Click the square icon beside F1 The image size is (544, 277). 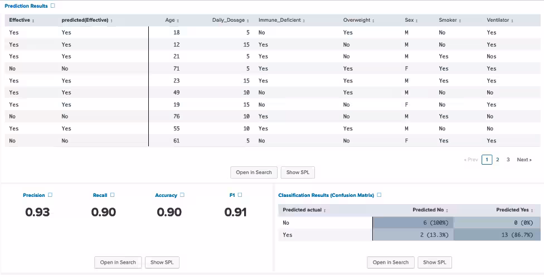coord(240,195)
